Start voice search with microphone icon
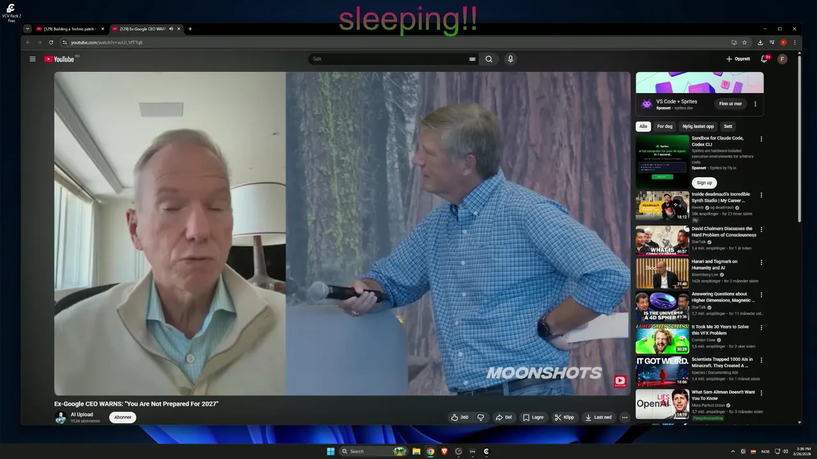Screen dimensions: 817x459 click(510, 59)
